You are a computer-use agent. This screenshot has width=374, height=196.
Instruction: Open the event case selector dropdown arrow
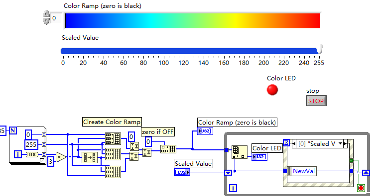pos(340,143)
